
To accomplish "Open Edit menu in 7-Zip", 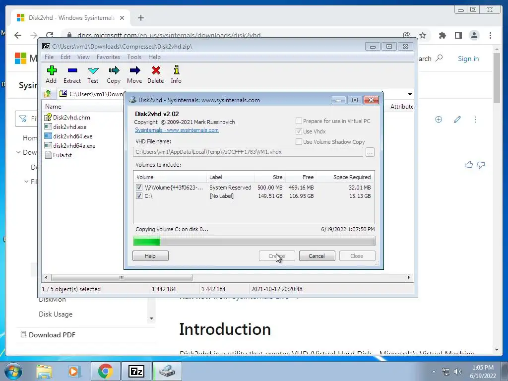I will (x=65, y=57).
